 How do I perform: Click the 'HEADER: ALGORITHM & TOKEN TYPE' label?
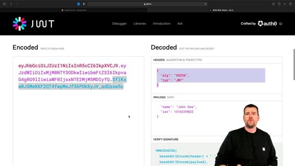coord(177,60)
